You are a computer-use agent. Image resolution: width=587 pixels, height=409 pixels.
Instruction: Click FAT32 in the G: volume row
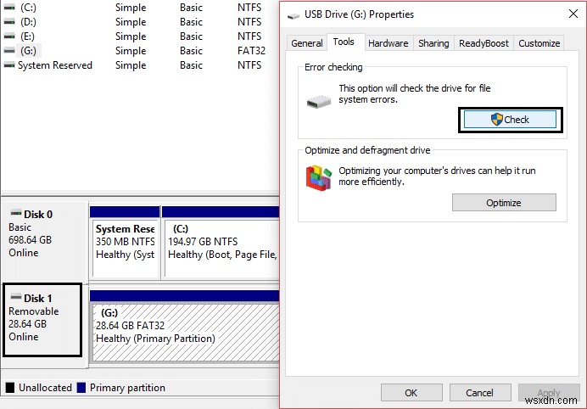click(x=251, y=51)
